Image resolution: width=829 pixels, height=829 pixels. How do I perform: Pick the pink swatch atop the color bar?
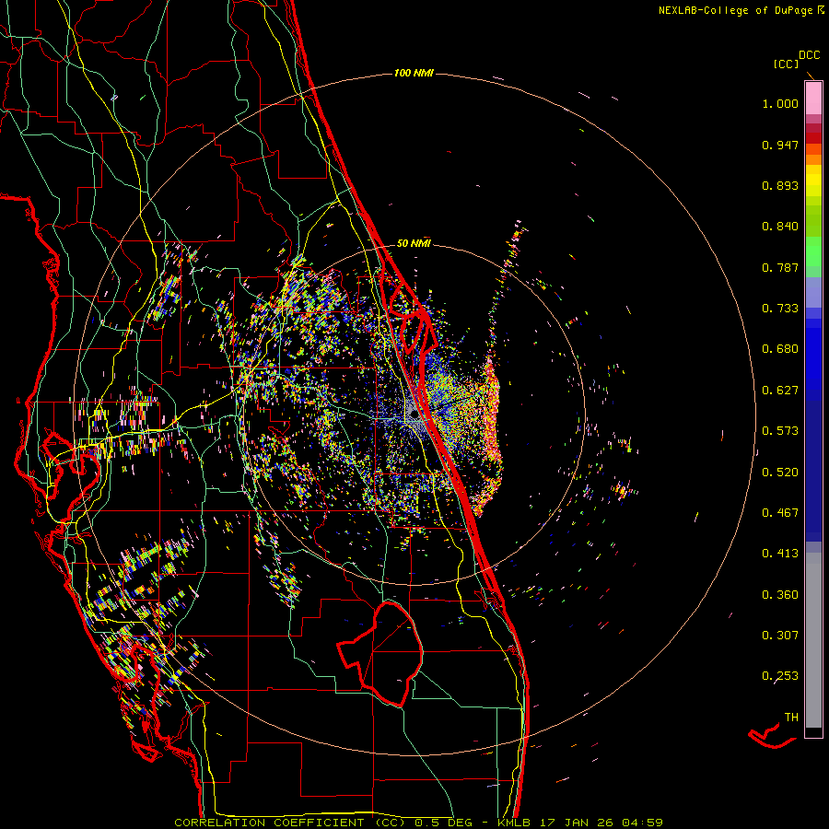coord(813,97)
